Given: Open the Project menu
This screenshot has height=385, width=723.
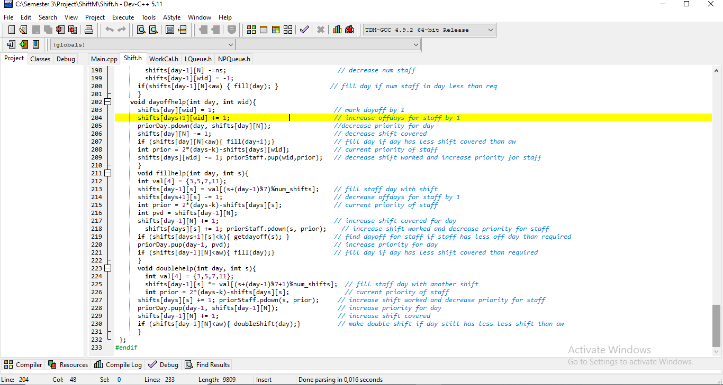Looking at the screenshot, I should pos(95,17).
